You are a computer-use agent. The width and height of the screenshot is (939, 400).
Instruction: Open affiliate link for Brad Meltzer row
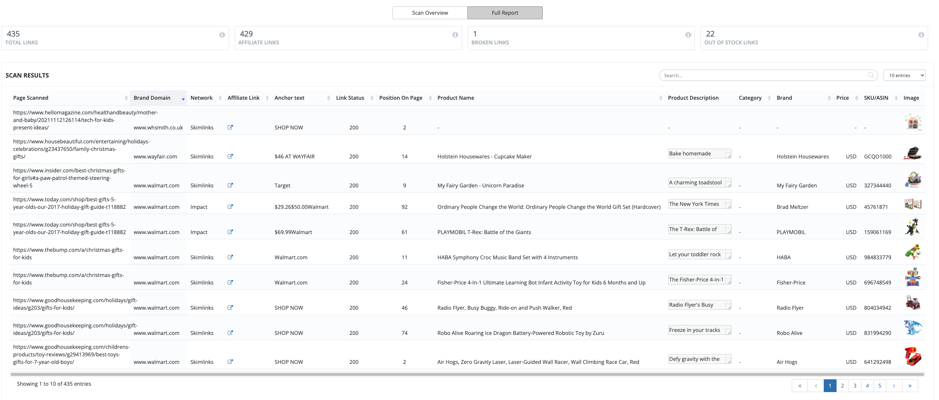pos(230,207)
